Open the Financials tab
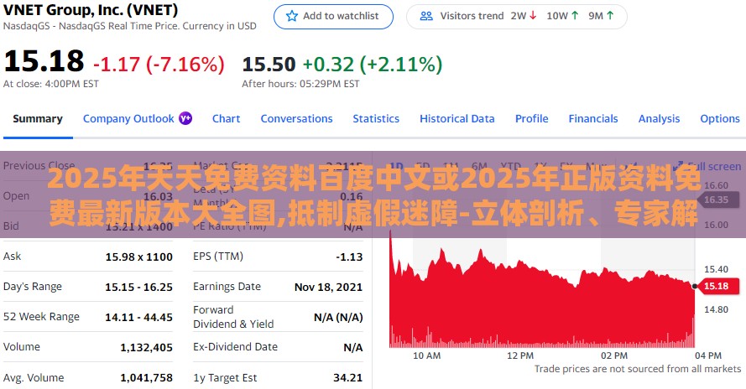Image resolution: width=746 pixels, height=389 pixels. tap(593, 119)
